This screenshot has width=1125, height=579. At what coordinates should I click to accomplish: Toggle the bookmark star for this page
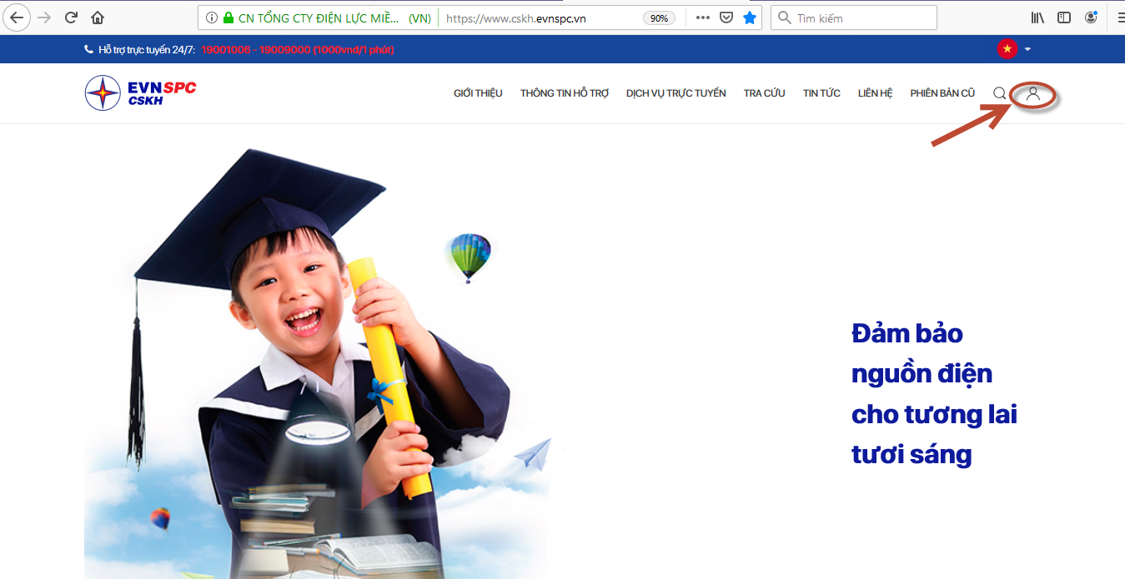[x=750, y=17]
